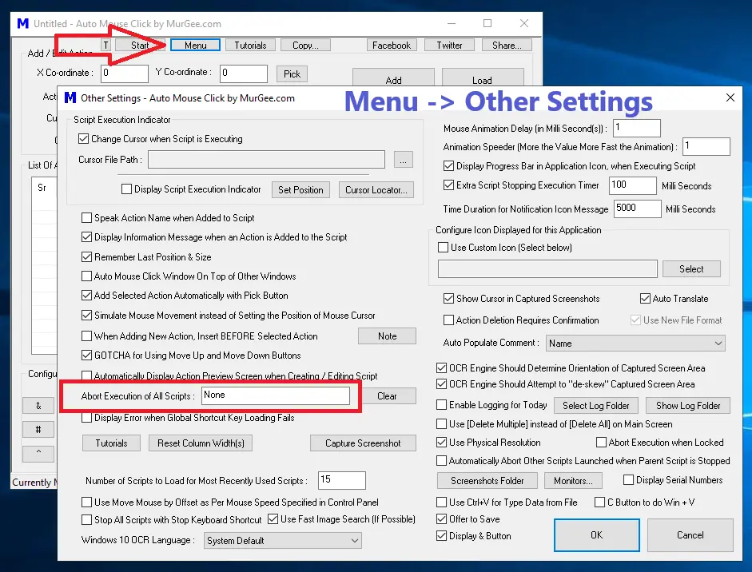The height and width of the screenshot is (572, 752).
Task: Click the Set Position button
Action: pos(300,190)
